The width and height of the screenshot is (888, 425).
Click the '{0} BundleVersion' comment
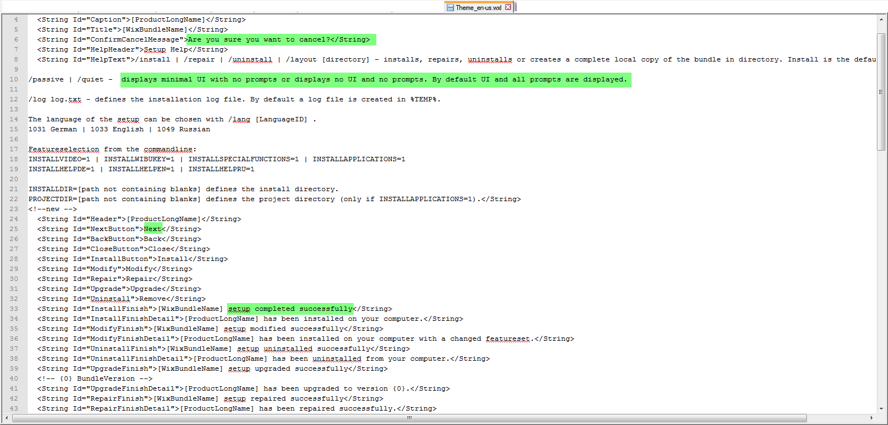pos(95,378)
